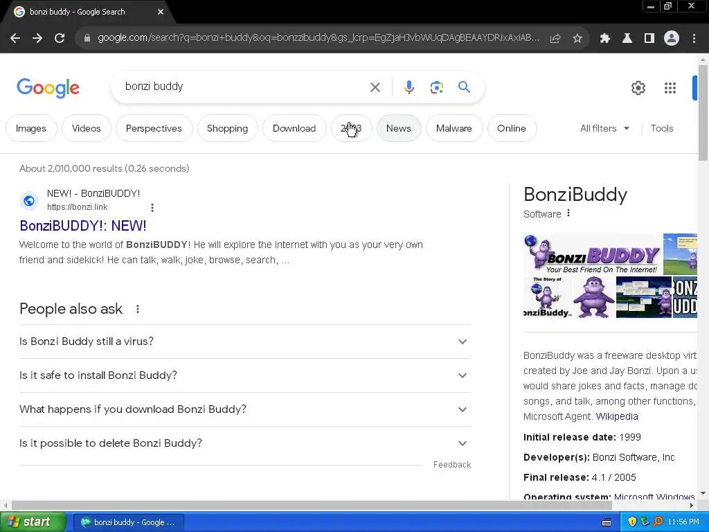
Task: Close the bonzi buddy browser tab
Action: 161,12
